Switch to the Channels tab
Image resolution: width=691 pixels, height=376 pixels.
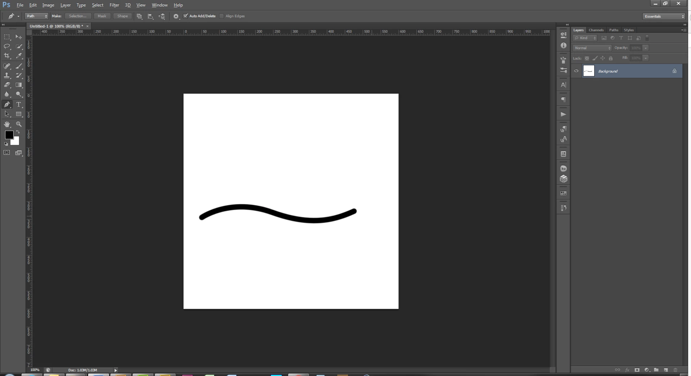tap(596, 30)
